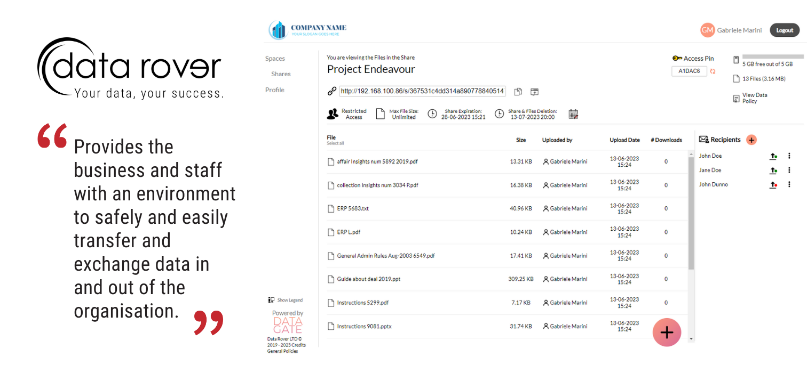
Task: Click the file icon of ERP 5683.txt
Action: (331, 208)
